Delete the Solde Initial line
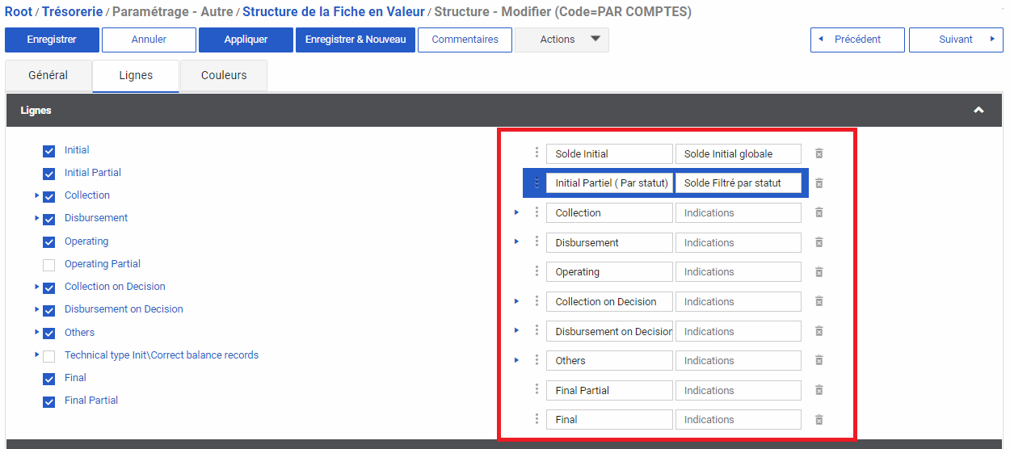Viewport: 1010px width, 449px height. click(x=819, y=153)
